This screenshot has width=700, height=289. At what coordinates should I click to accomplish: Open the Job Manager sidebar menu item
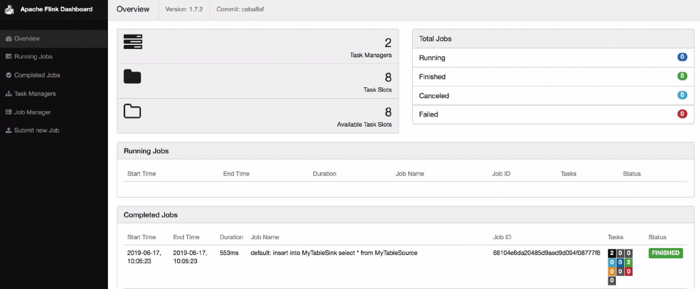(53, 112)
